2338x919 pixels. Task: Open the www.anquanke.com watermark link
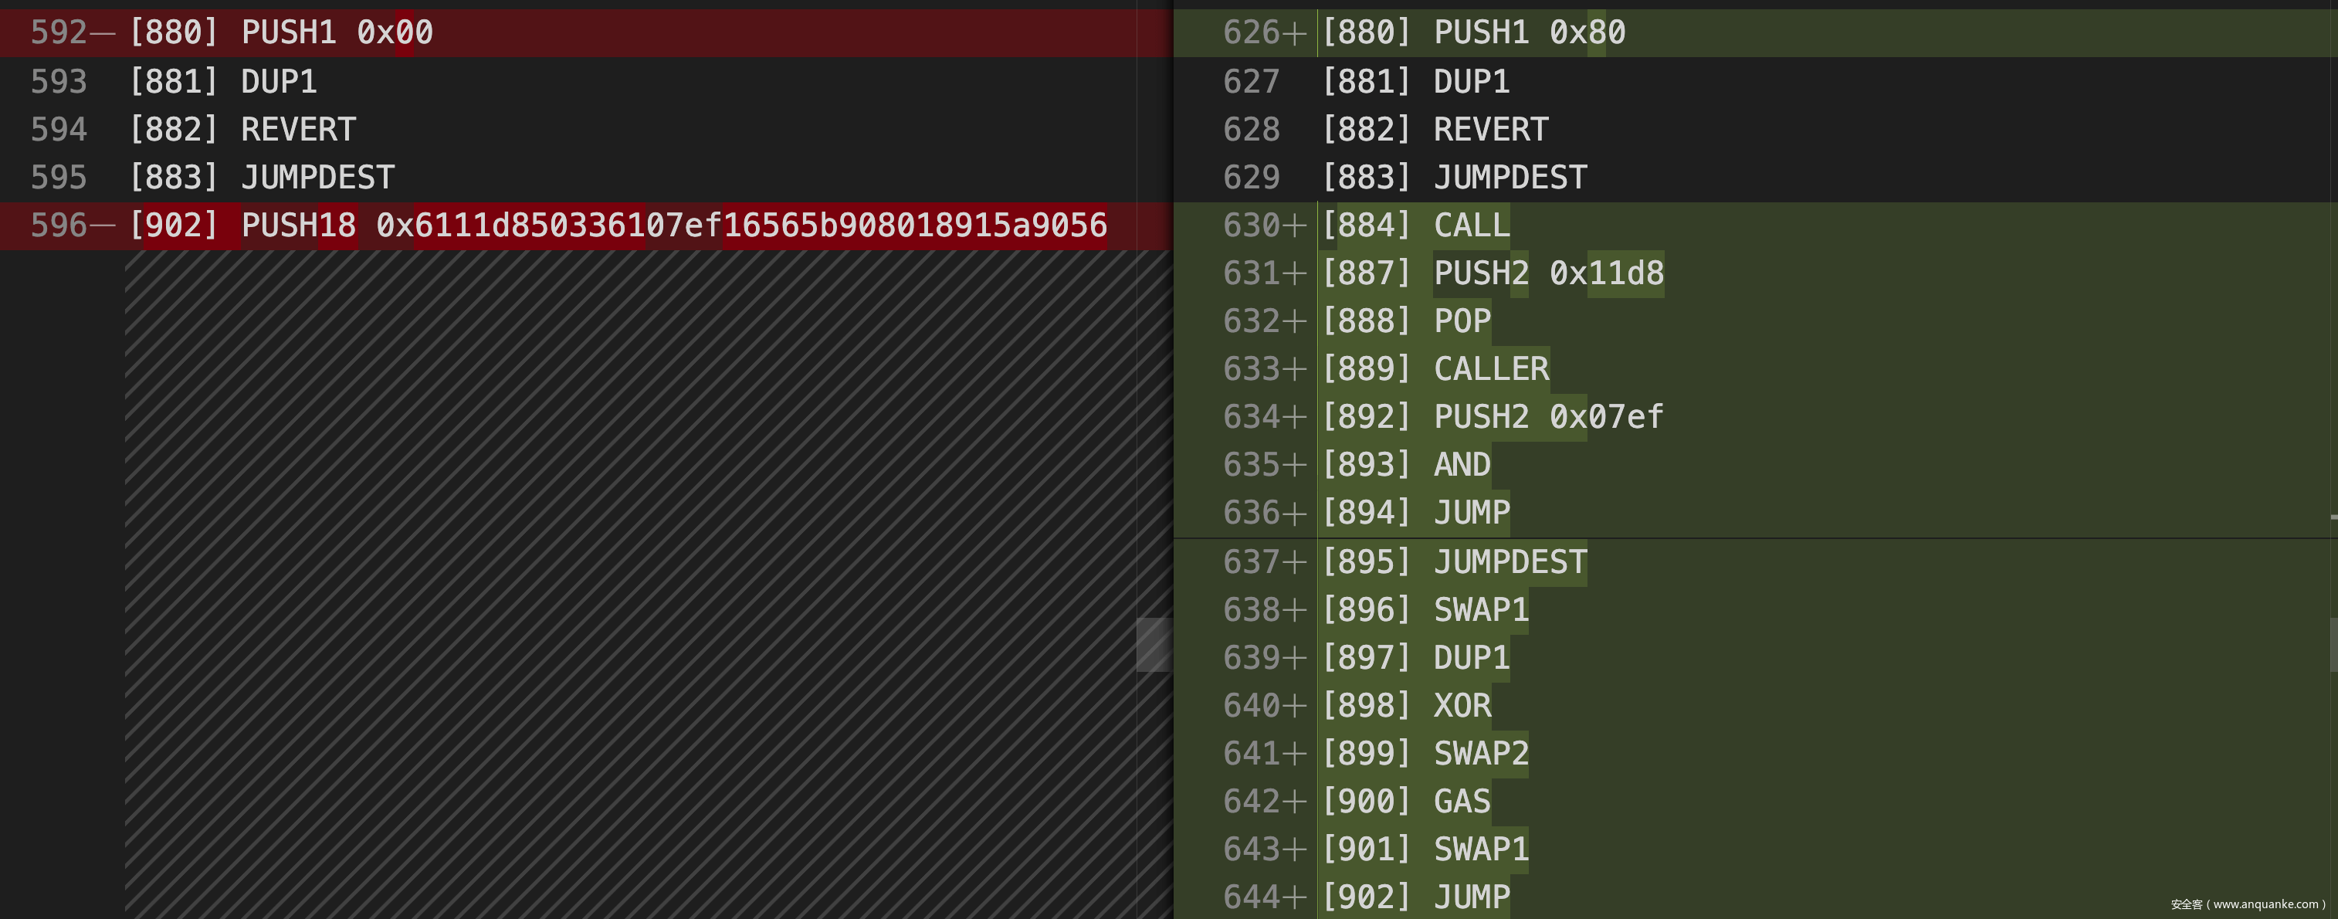(2265, 904)
